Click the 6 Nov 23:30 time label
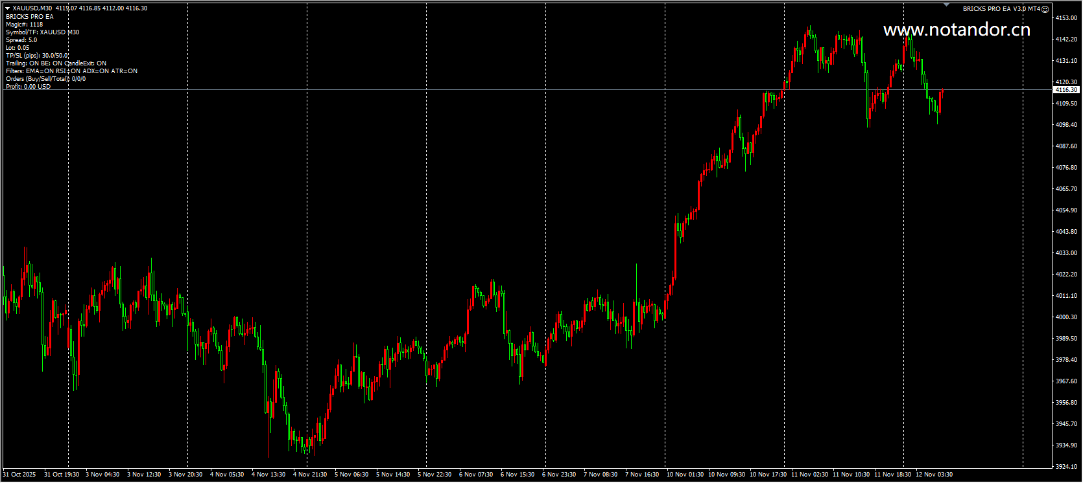1083x483 pixels. [559, 475]
